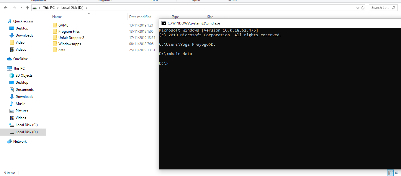Open OneDrive in navigation pane
The width and height of the screenshot is (401, 176).
pyautogui.click(x=20, y=59)
